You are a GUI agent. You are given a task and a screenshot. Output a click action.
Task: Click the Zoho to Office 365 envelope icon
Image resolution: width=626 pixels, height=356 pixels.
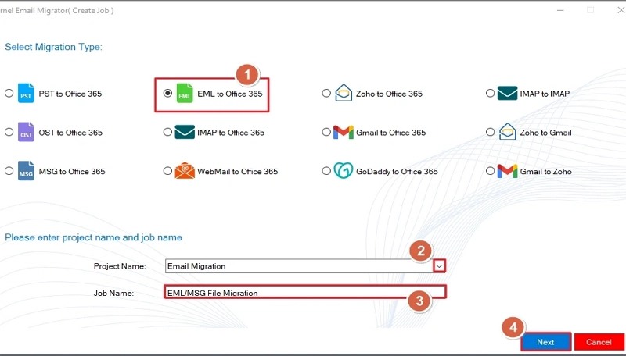click(x=344, y=93)
